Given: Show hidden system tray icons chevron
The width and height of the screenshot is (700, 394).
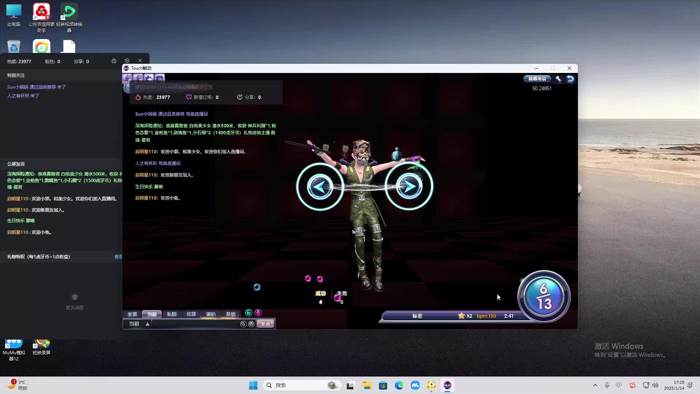Looking at the screenshot, I should point(595,385).
